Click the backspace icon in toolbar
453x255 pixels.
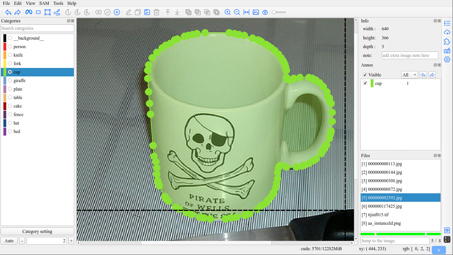98,12
